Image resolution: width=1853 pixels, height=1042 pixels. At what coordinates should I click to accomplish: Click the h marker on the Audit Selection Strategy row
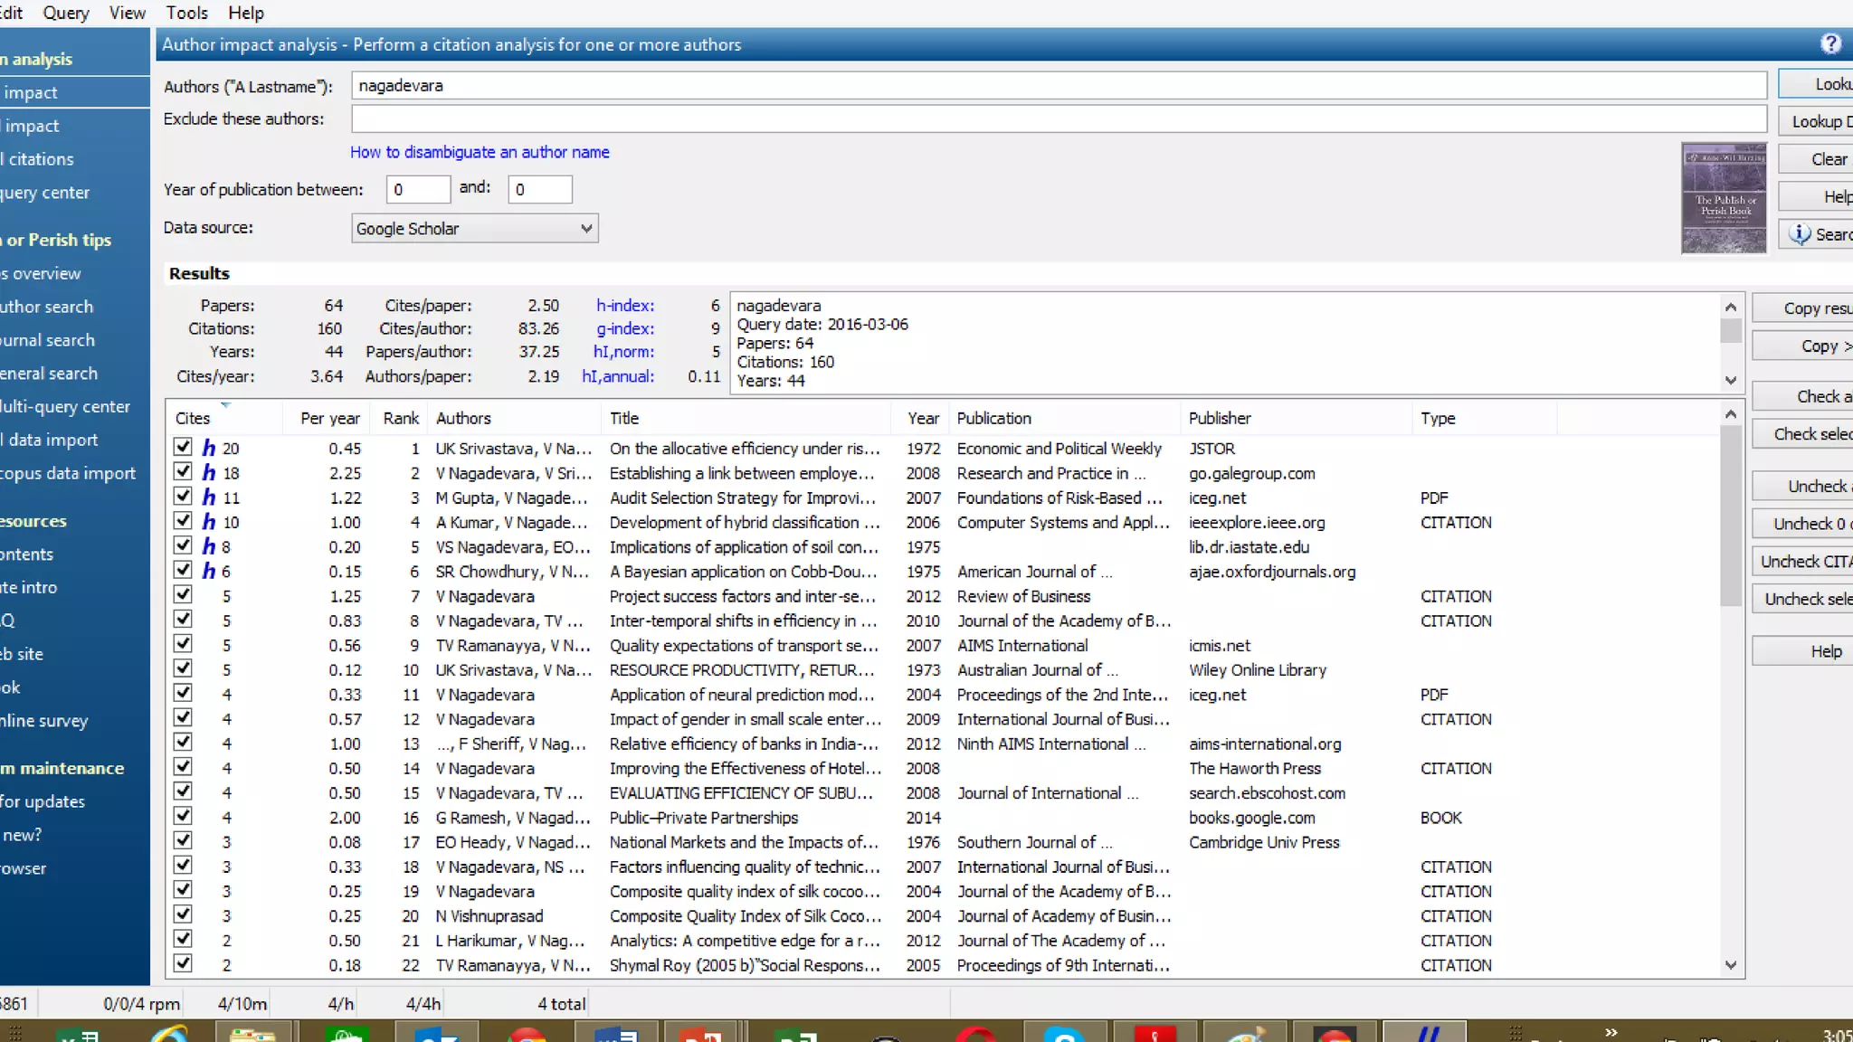coord(209,497)
